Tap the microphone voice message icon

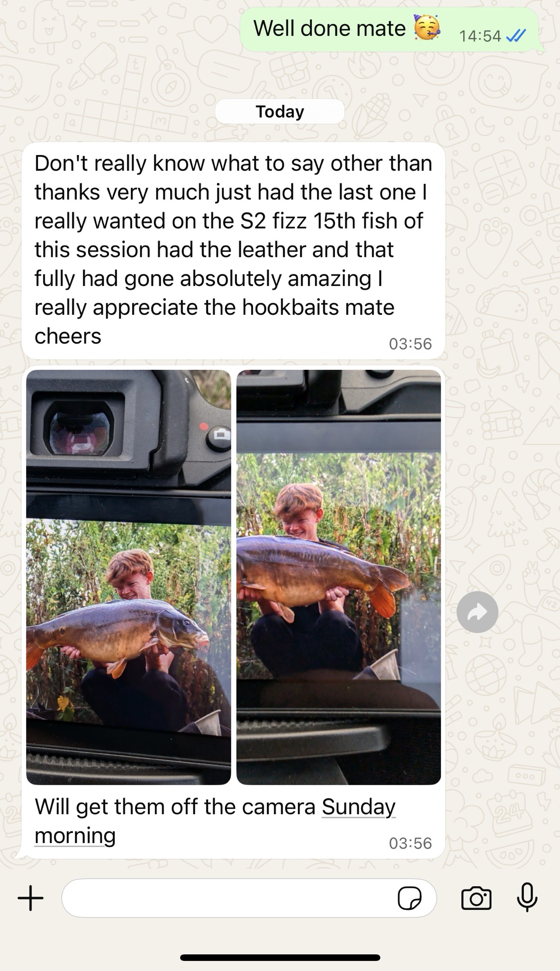[x=527, y=898]
